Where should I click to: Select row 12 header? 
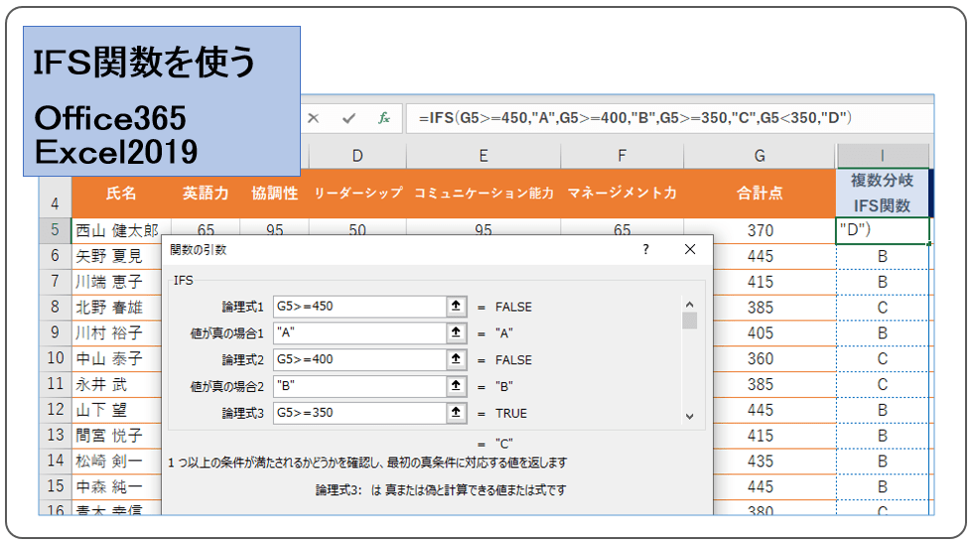56,410
